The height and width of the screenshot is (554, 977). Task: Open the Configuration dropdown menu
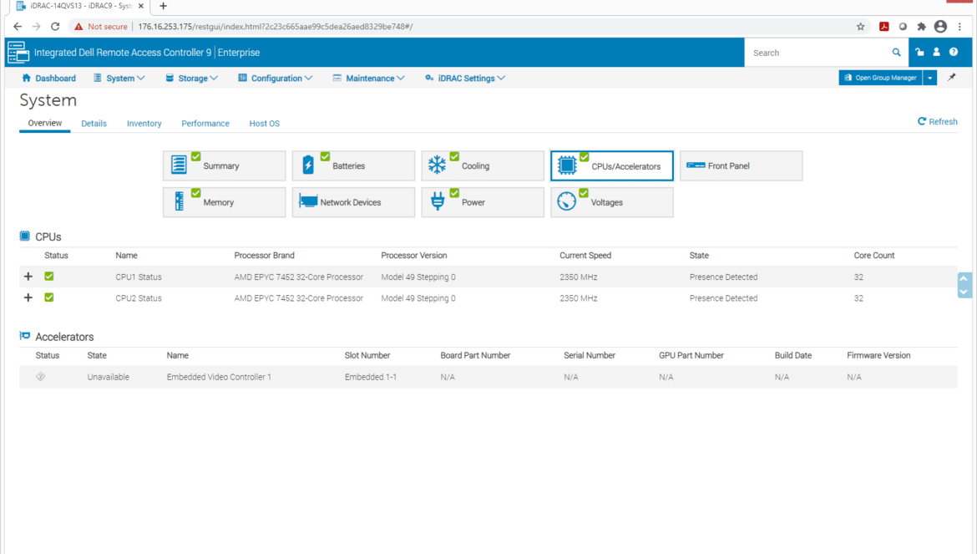[276, 78]
